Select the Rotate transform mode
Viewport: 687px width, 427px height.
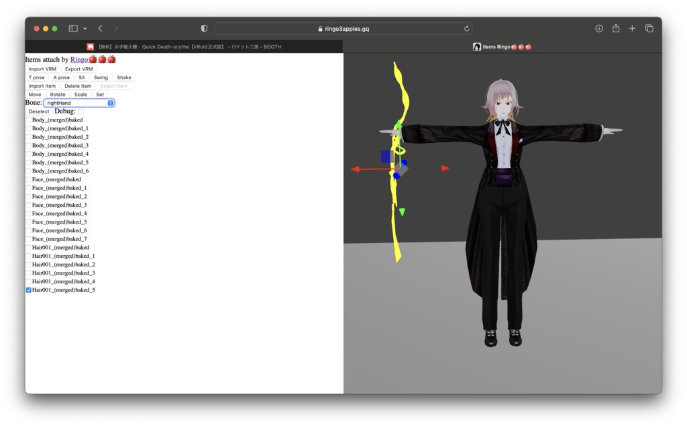(58, 94)
